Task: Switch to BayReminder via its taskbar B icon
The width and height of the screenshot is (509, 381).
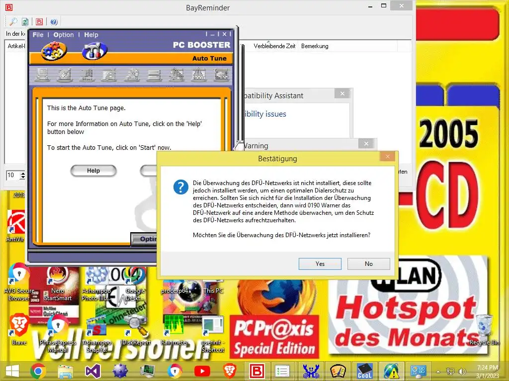Action: click(257, 371)
